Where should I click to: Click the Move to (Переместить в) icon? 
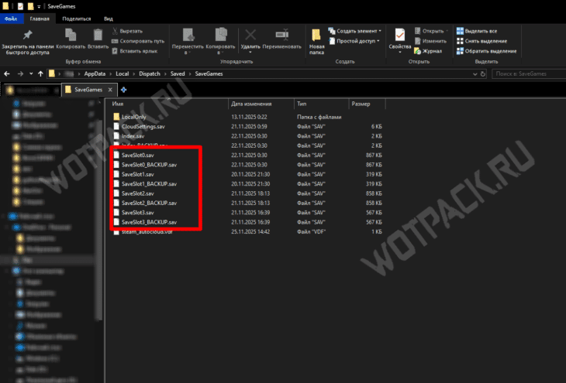(x=188, y=35)
